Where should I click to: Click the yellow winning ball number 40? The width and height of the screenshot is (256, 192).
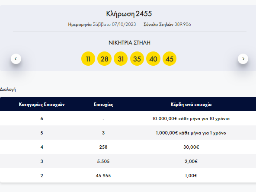(153, 59)
